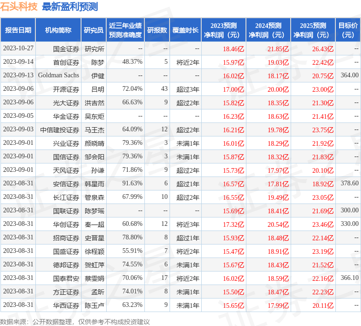Click the 63.23% accuracy value
The height and width of the screenshot is (326, 361).
[x=132, y=305]
